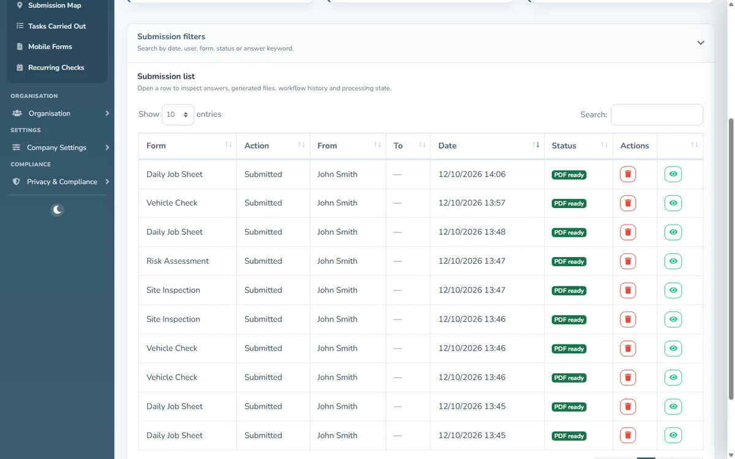This screenshot has width=735, height=459.
Task: Click John Smith in the Risk Assessment row
Action: coord(337,261)
